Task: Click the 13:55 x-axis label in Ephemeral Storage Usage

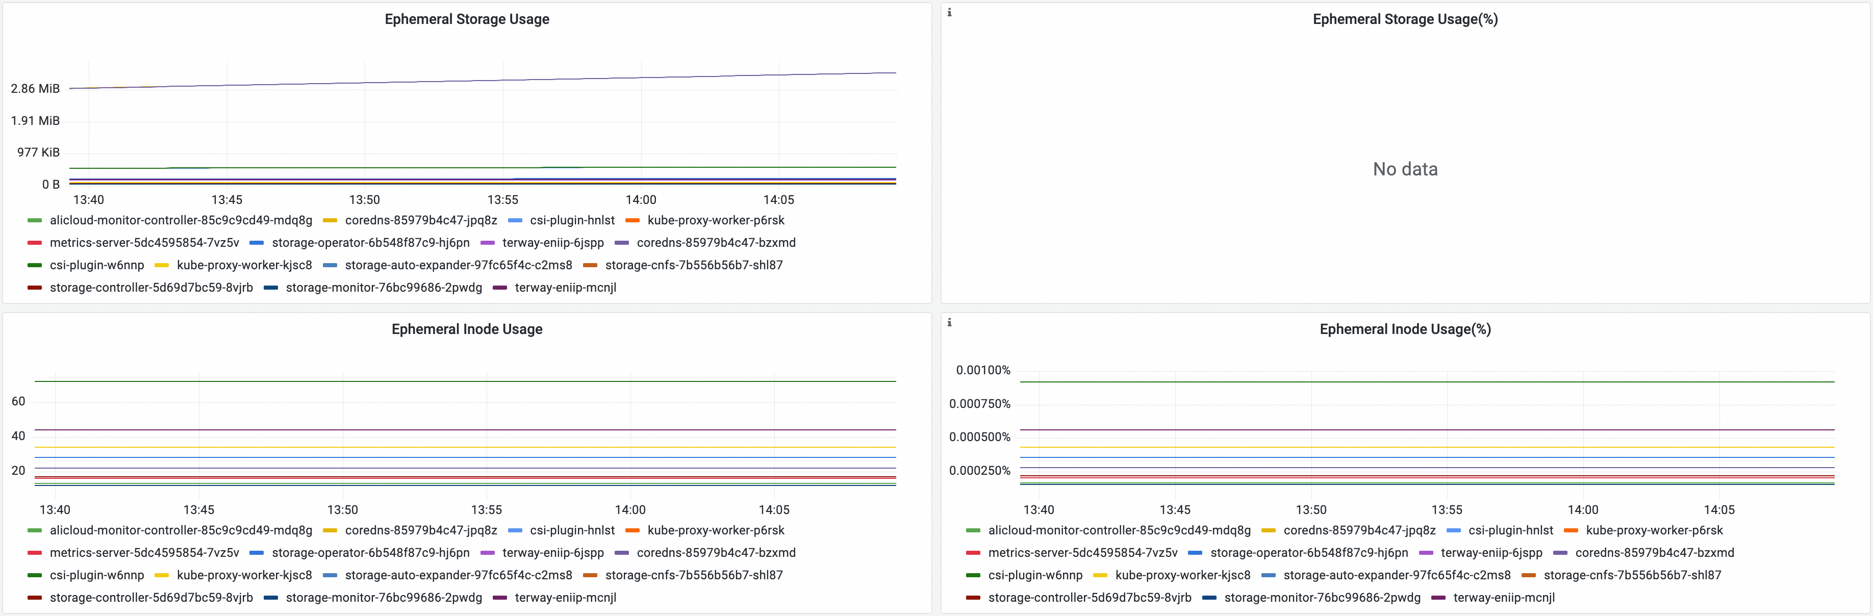Action: tap(502, 200)
